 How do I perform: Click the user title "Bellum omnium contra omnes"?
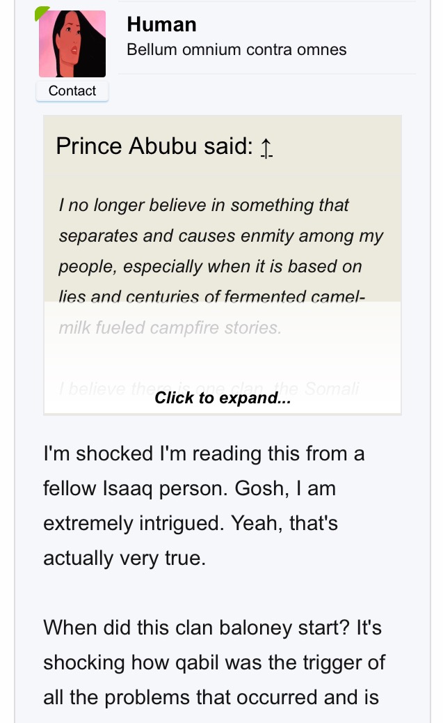pyautogui.click(x=236, y=49)
